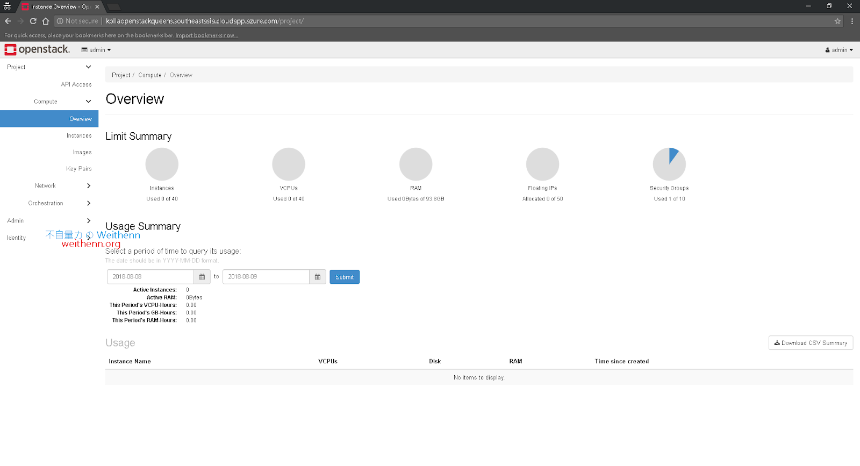Open API Access in sidebar
860x466 pixels.
pos(76,84)
